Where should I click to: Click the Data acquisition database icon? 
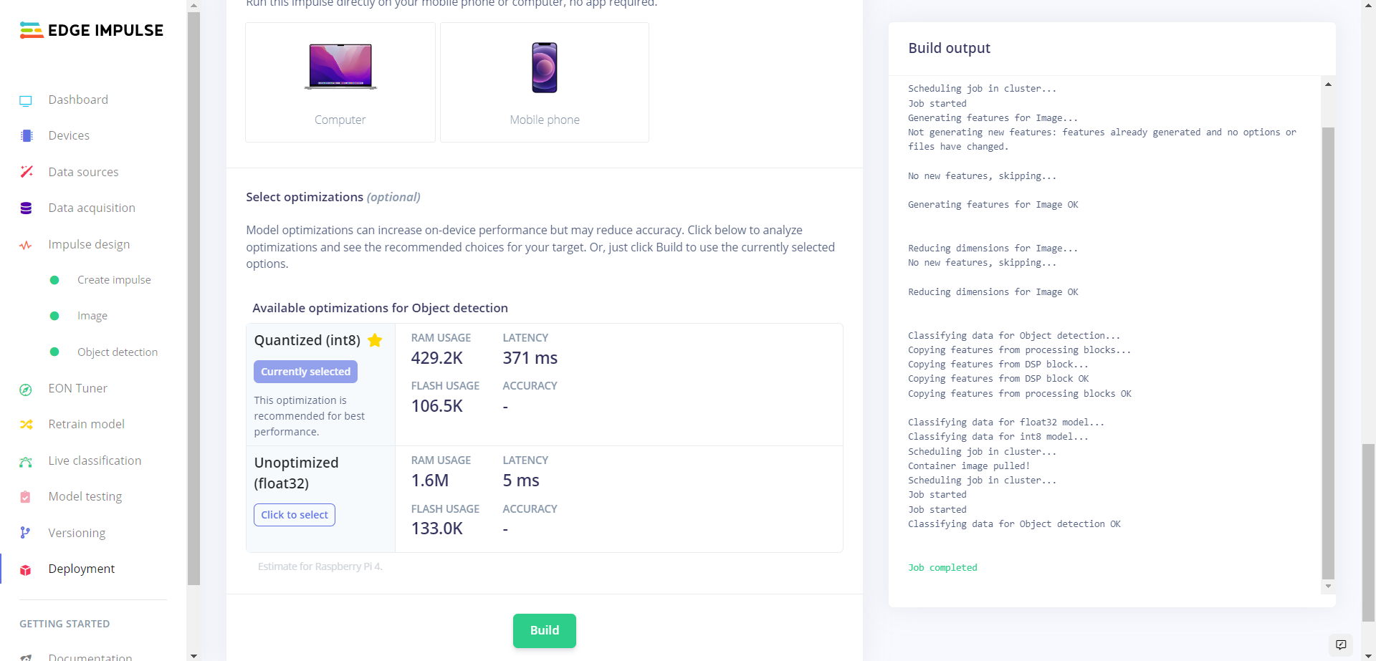26,208
